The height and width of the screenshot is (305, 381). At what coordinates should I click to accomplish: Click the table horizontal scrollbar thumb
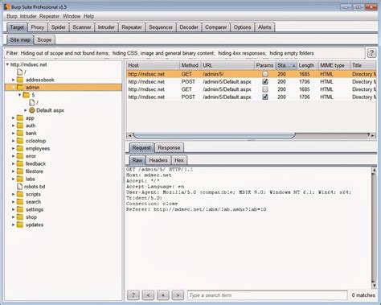(x=215, y=135)
